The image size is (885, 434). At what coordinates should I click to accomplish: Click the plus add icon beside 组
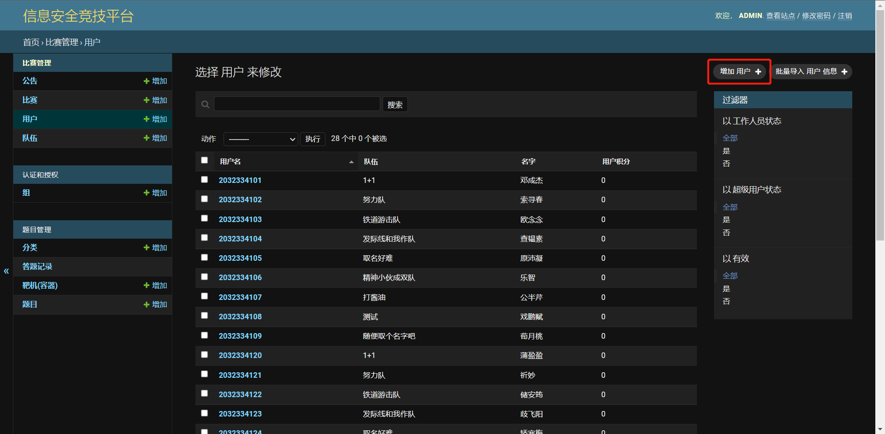tap(147, 193)
